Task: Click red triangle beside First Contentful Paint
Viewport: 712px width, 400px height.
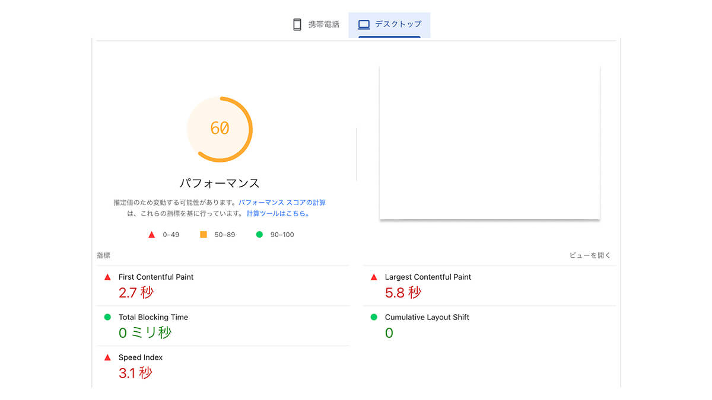Action: pyautogui.click(x=107, y=277)
